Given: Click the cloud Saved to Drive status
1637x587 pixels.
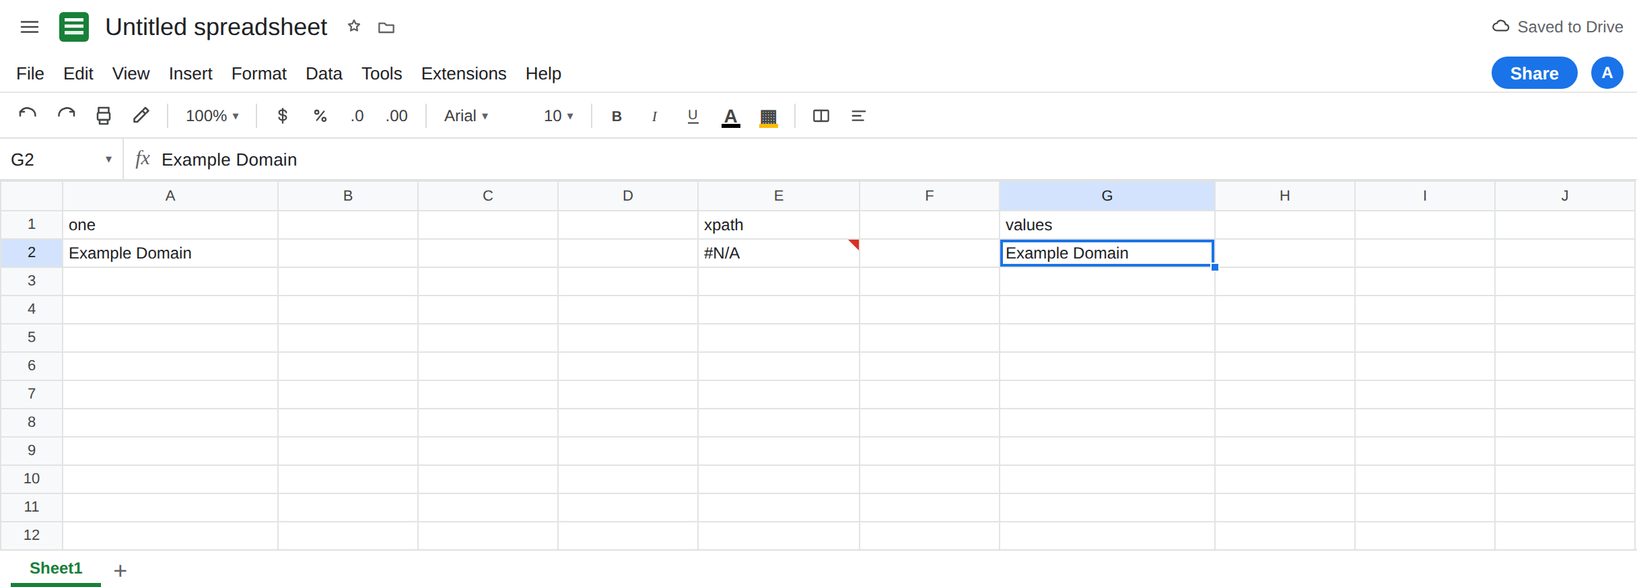Looking at the screenshot, I should point(1558,27).
